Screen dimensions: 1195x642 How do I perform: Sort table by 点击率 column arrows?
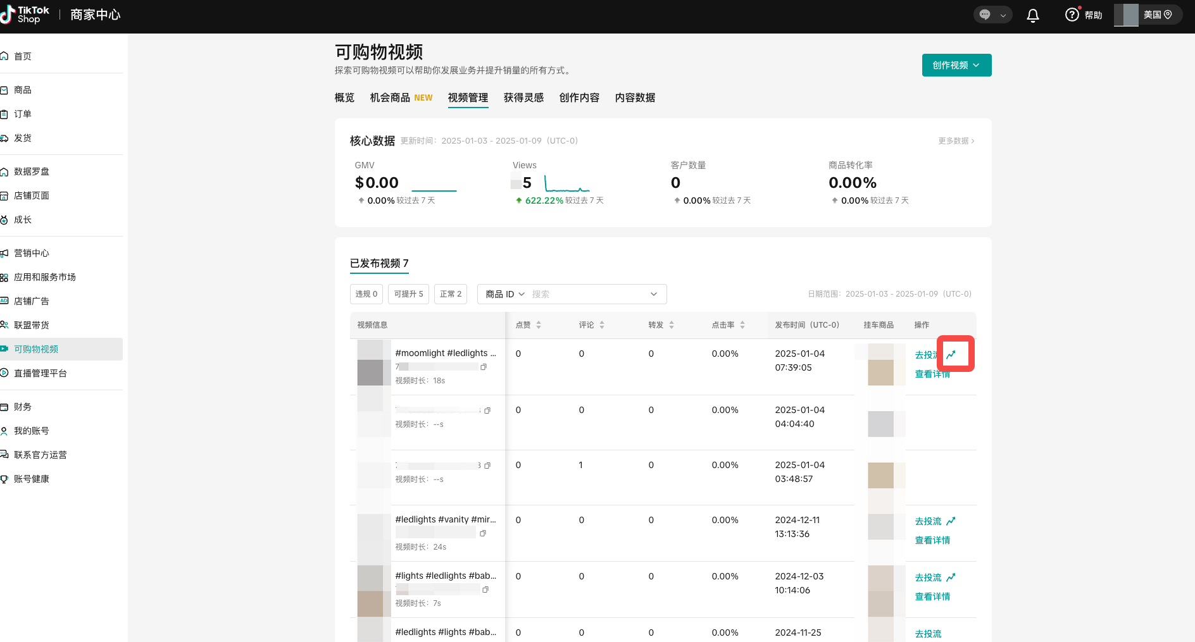click(x=742, y=325)
